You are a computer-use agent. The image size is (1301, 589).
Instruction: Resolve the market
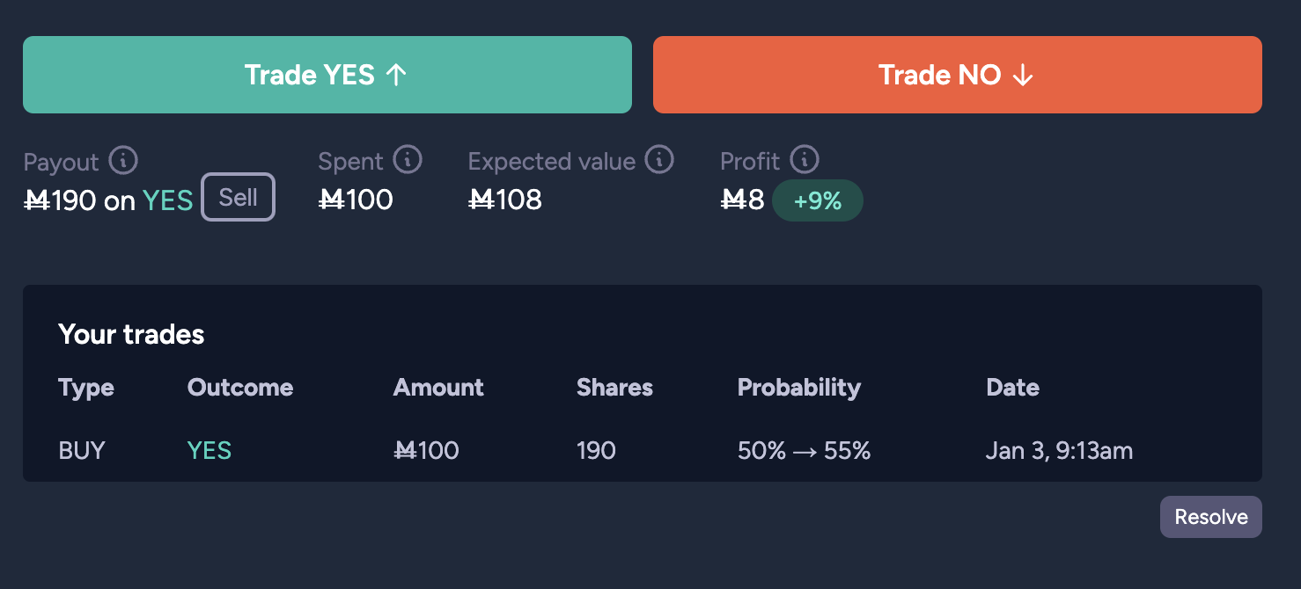click(1211, 517)
